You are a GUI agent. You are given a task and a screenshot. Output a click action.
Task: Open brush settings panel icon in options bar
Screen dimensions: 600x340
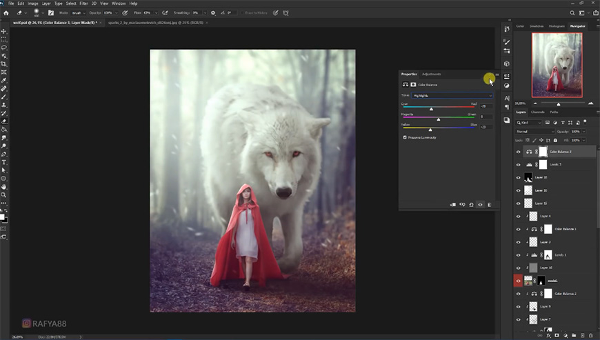(x=51, y=13)
